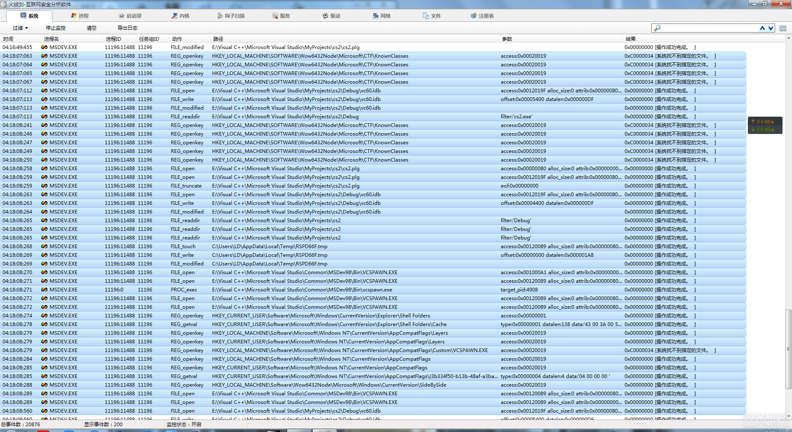
Task: Click the vertical scrollbar thumb
Action: pyautogui.click(x=788, y=348)
